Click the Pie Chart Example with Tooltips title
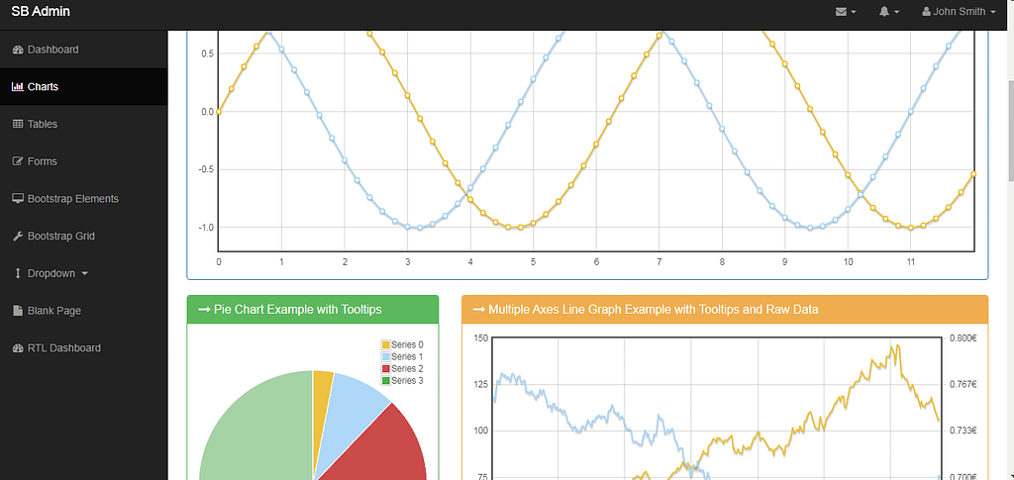Screen dimensions: 1014x480 [x=297, y=310]
